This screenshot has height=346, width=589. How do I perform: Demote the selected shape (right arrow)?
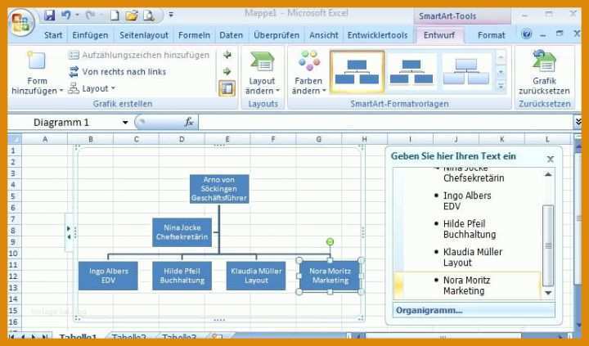[x=227, y=71]
